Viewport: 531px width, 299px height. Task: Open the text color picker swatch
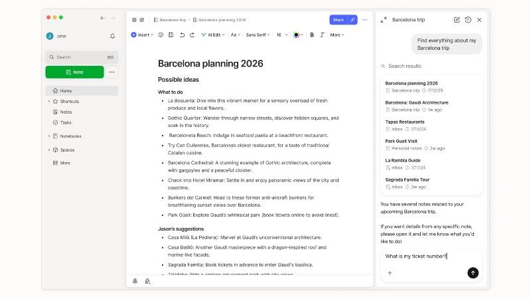(296, 35)
